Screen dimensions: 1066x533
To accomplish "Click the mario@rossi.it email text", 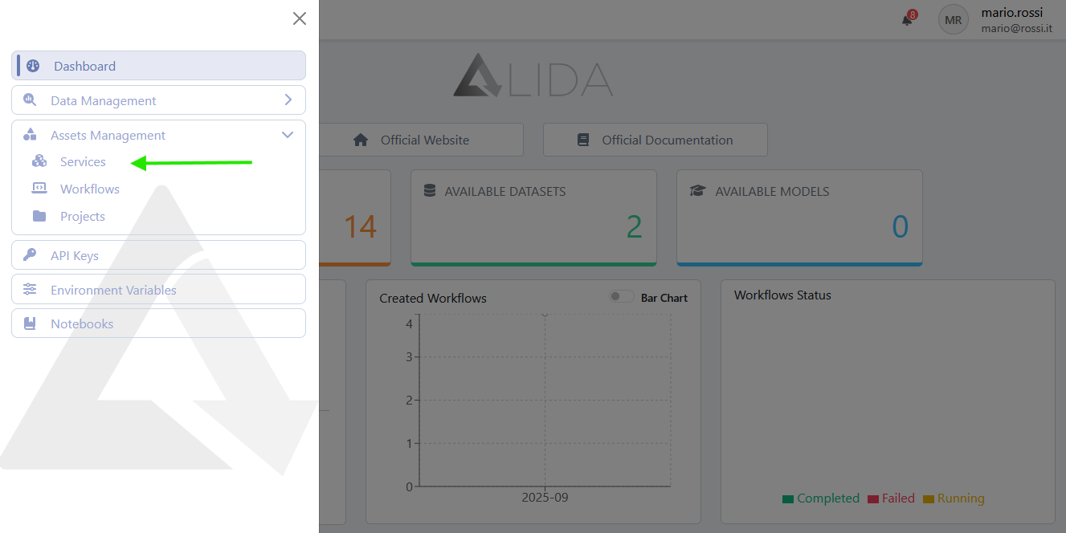I will 1017,28.
